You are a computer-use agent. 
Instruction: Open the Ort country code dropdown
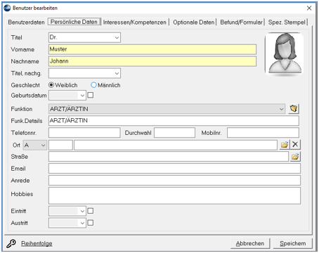[43, 145]
